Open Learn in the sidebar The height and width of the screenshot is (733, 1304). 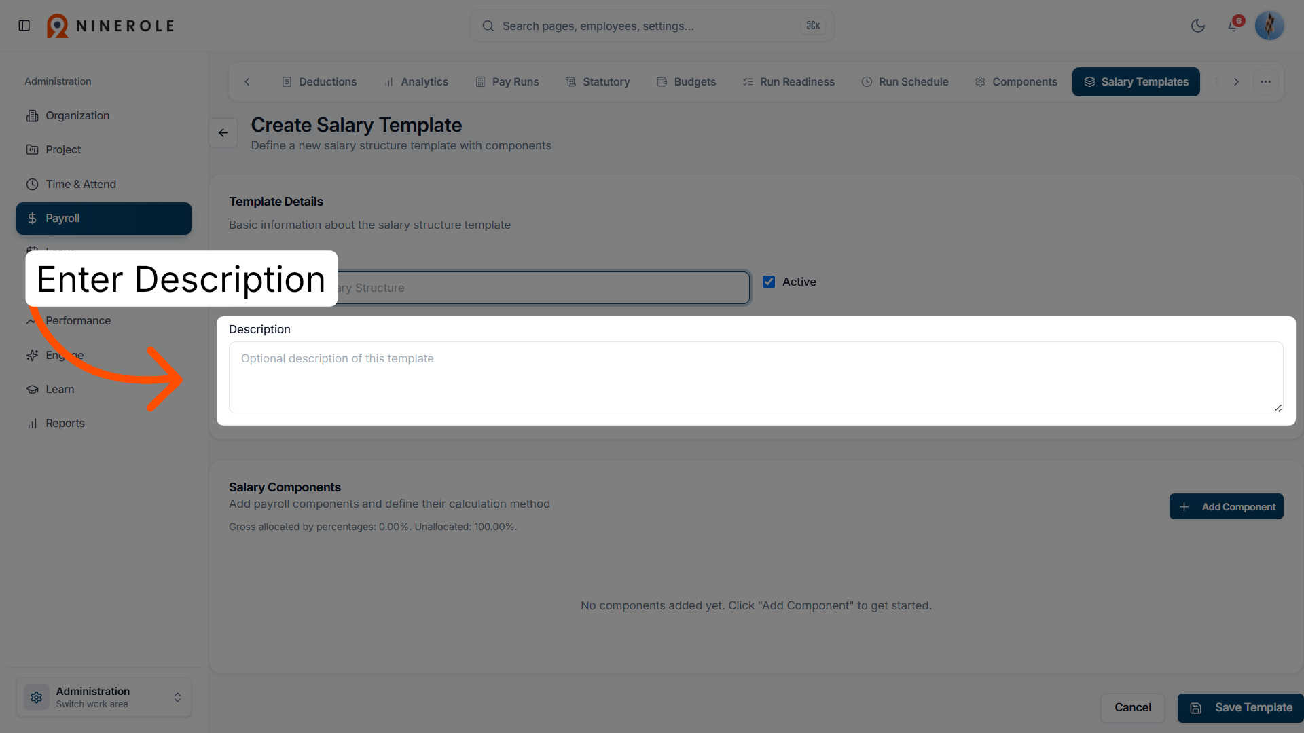(x=104, y=389)
